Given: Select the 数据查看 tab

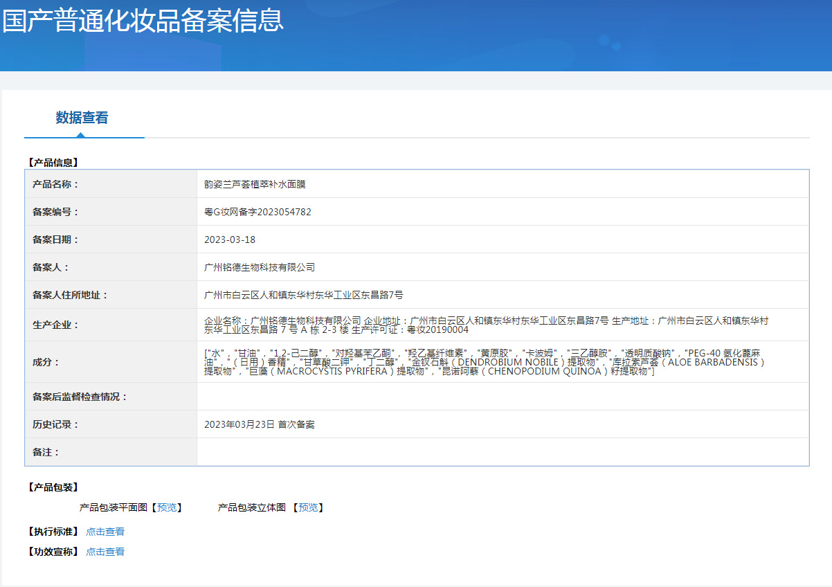Looking at the screenshot, I should tap(82, 118).
